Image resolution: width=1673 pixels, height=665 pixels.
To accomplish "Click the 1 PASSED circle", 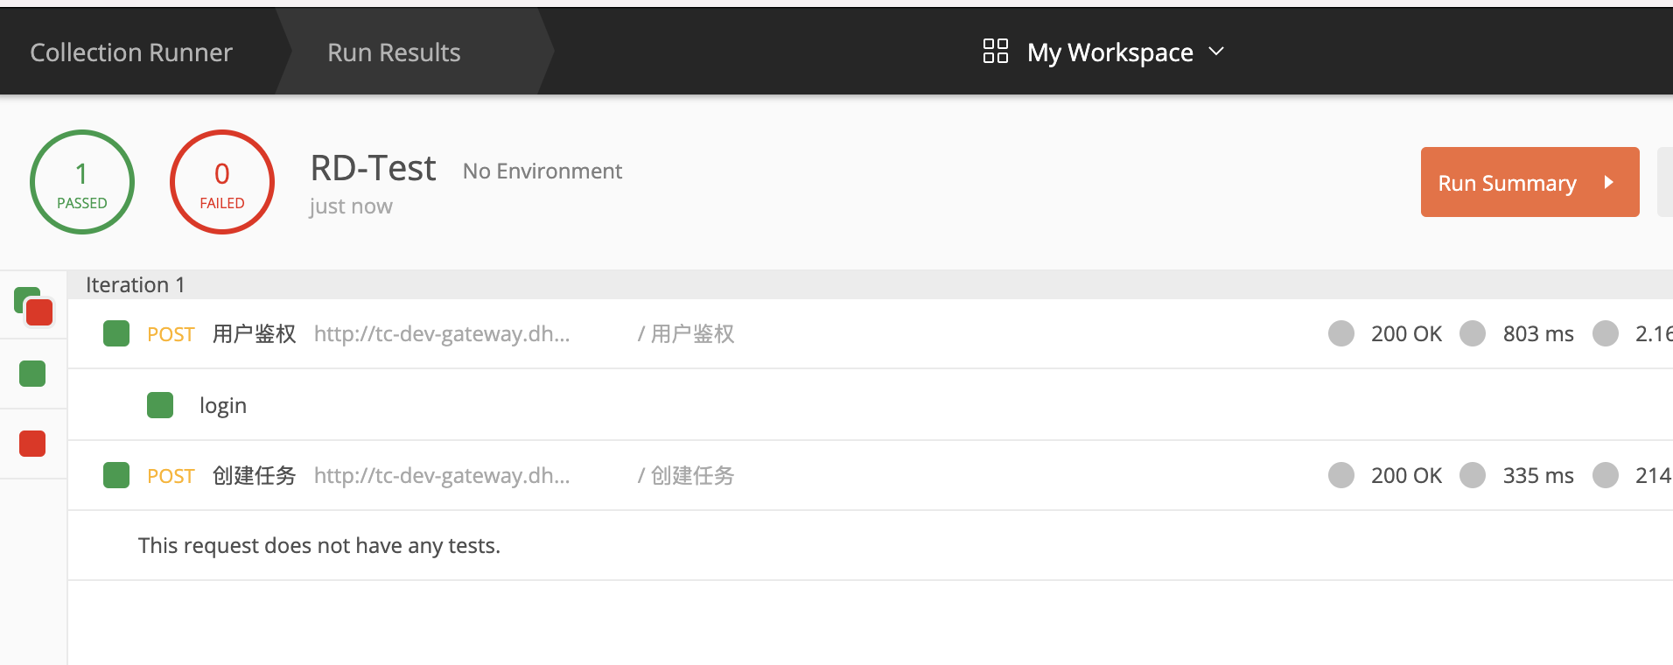I will pyautogui.click(x=82, y=182).
